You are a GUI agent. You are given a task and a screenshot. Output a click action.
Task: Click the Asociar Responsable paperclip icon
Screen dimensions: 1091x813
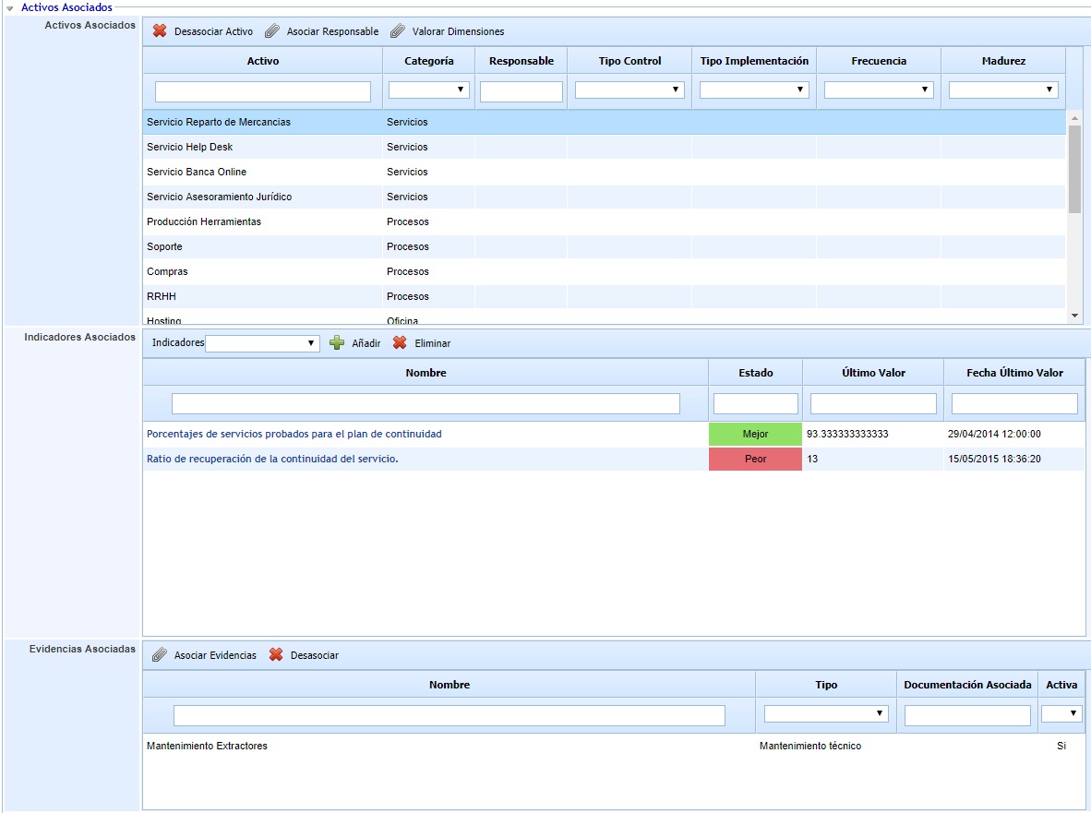(x=271, y=31)
